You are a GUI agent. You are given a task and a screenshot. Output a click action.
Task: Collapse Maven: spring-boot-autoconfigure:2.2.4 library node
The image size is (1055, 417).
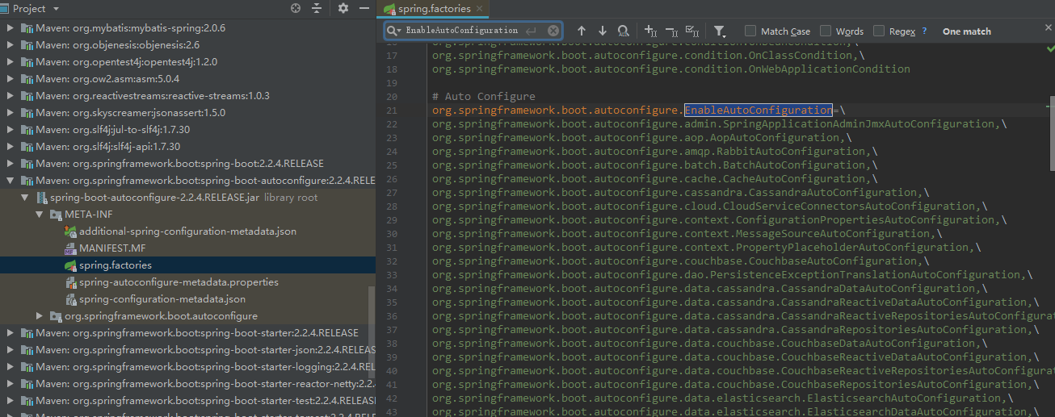coord(11,181)
